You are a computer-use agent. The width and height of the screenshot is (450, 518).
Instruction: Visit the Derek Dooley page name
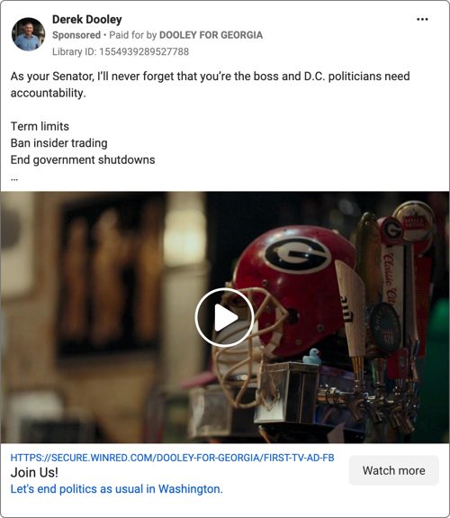click(87, 20)
